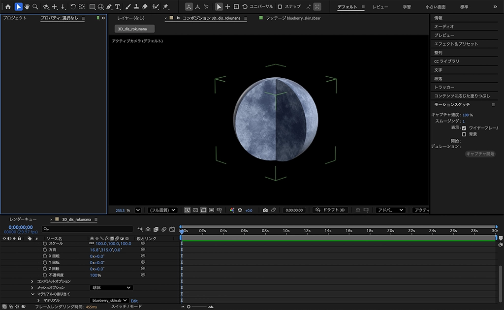Open the フル画質 resolution dropdown

click(x=162, y=210)
